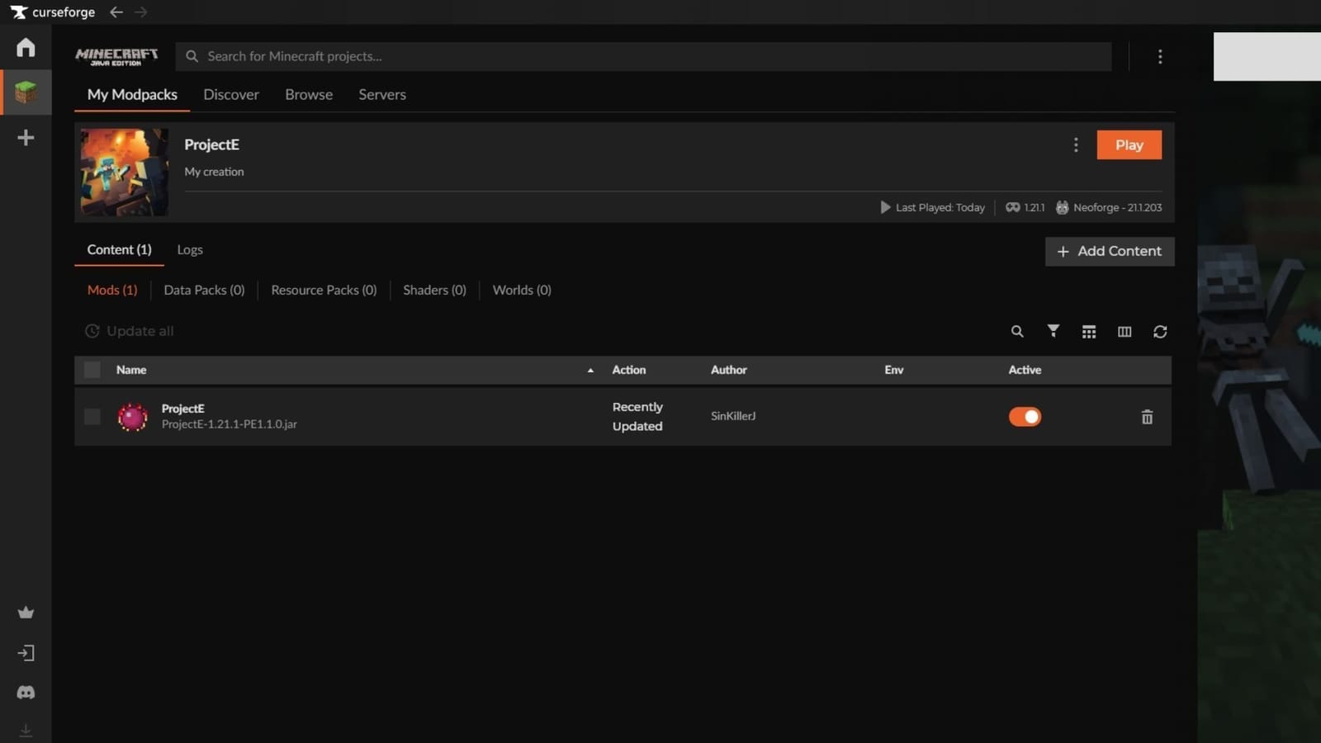This screenshot has width=1321, height=743.
Task: Open the filter icon above the mods table
Action: tap(1053, 331)
